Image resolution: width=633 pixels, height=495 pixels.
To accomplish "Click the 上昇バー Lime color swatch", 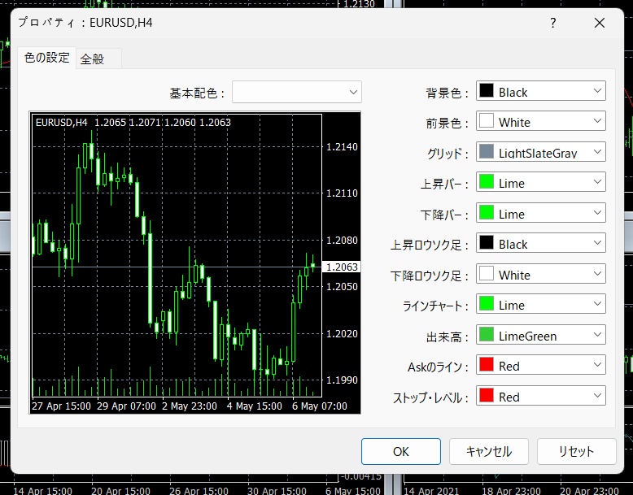I will coord(487,183).
